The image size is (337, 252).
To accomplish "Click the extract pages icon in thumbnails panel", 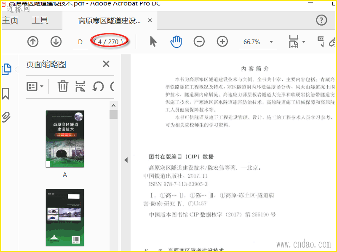I will (x=80, y=86).
